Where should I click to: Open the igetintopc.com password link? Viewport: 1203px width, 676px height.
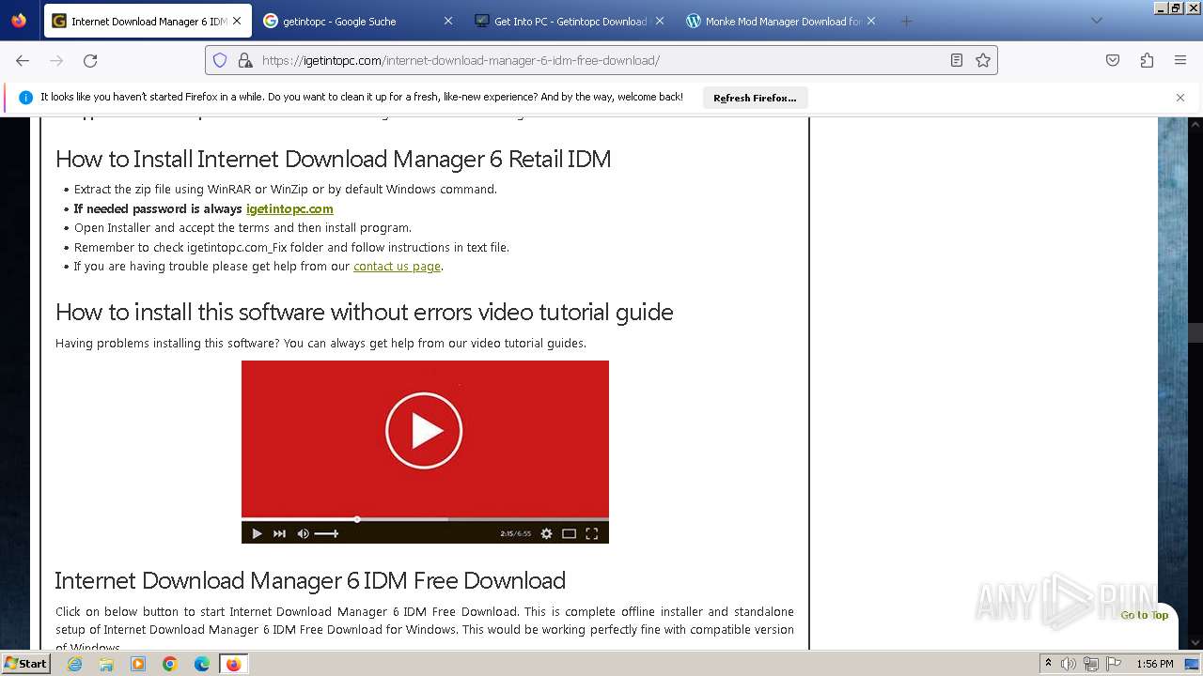(289, 208)
